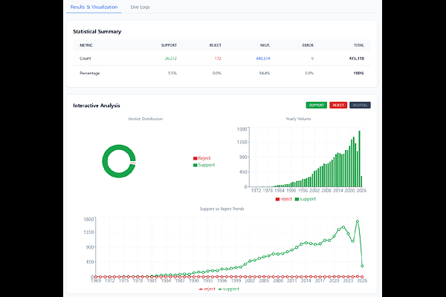Click the neutral count value in Count row
The width and height of the screenshot is (446, 297).
(262, 58)
